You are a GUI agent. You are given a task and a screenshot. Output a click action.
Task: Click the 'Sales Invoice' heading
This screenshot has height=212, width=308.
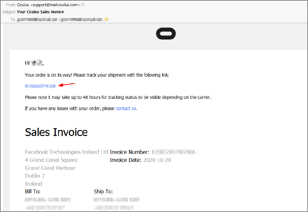[56, 132]
